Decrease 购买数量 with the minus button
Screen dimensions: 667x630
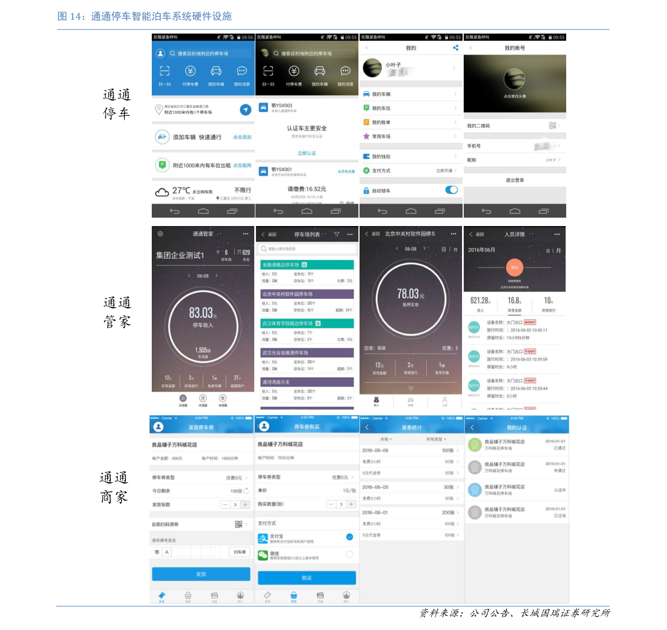click(x=331, y=504)
